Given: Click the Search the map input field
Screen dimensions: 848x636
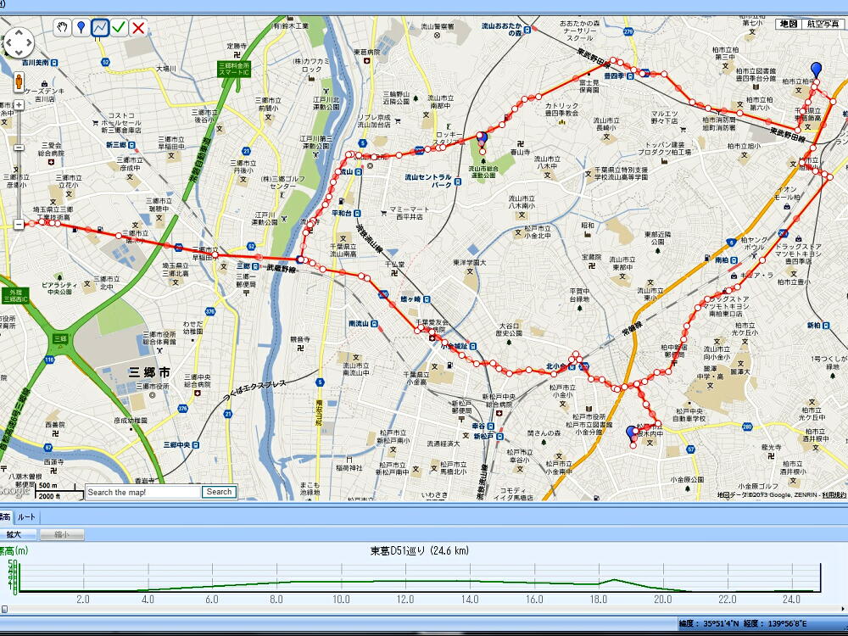Looking at the screenshot, I should click(x=143, y=492).
